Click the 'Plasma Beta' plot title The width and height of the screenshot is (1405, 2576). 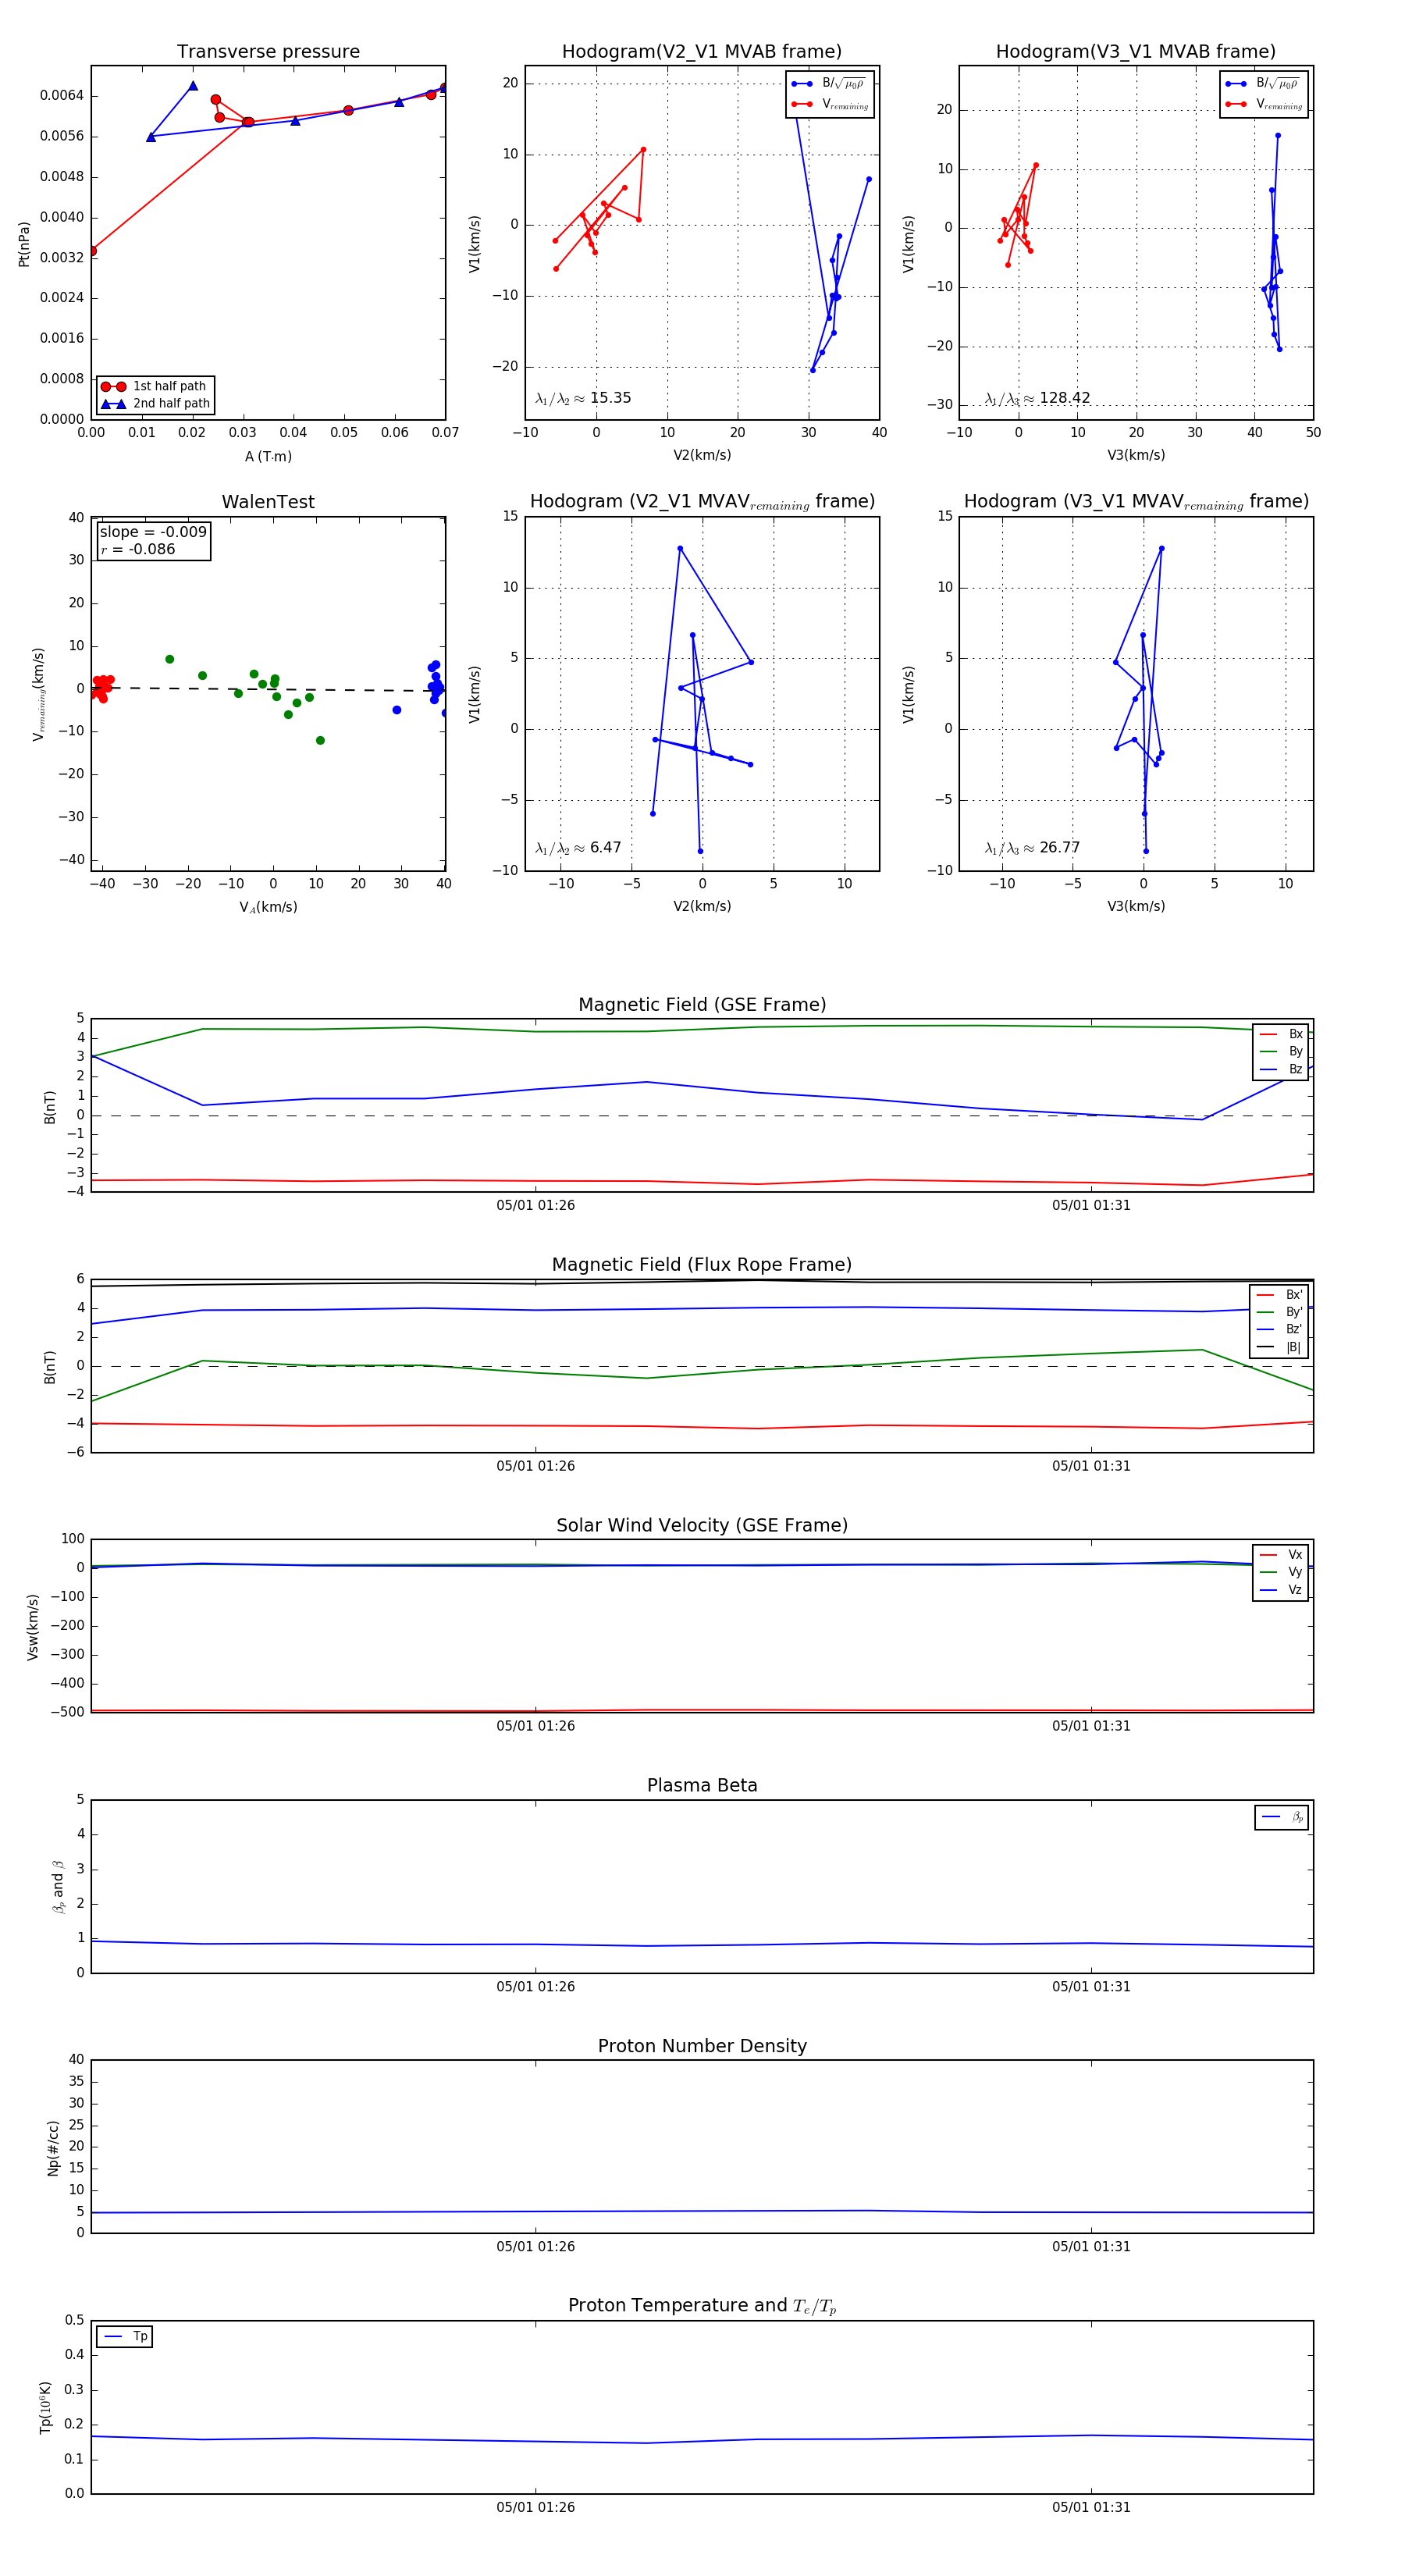pos(702,1785)
